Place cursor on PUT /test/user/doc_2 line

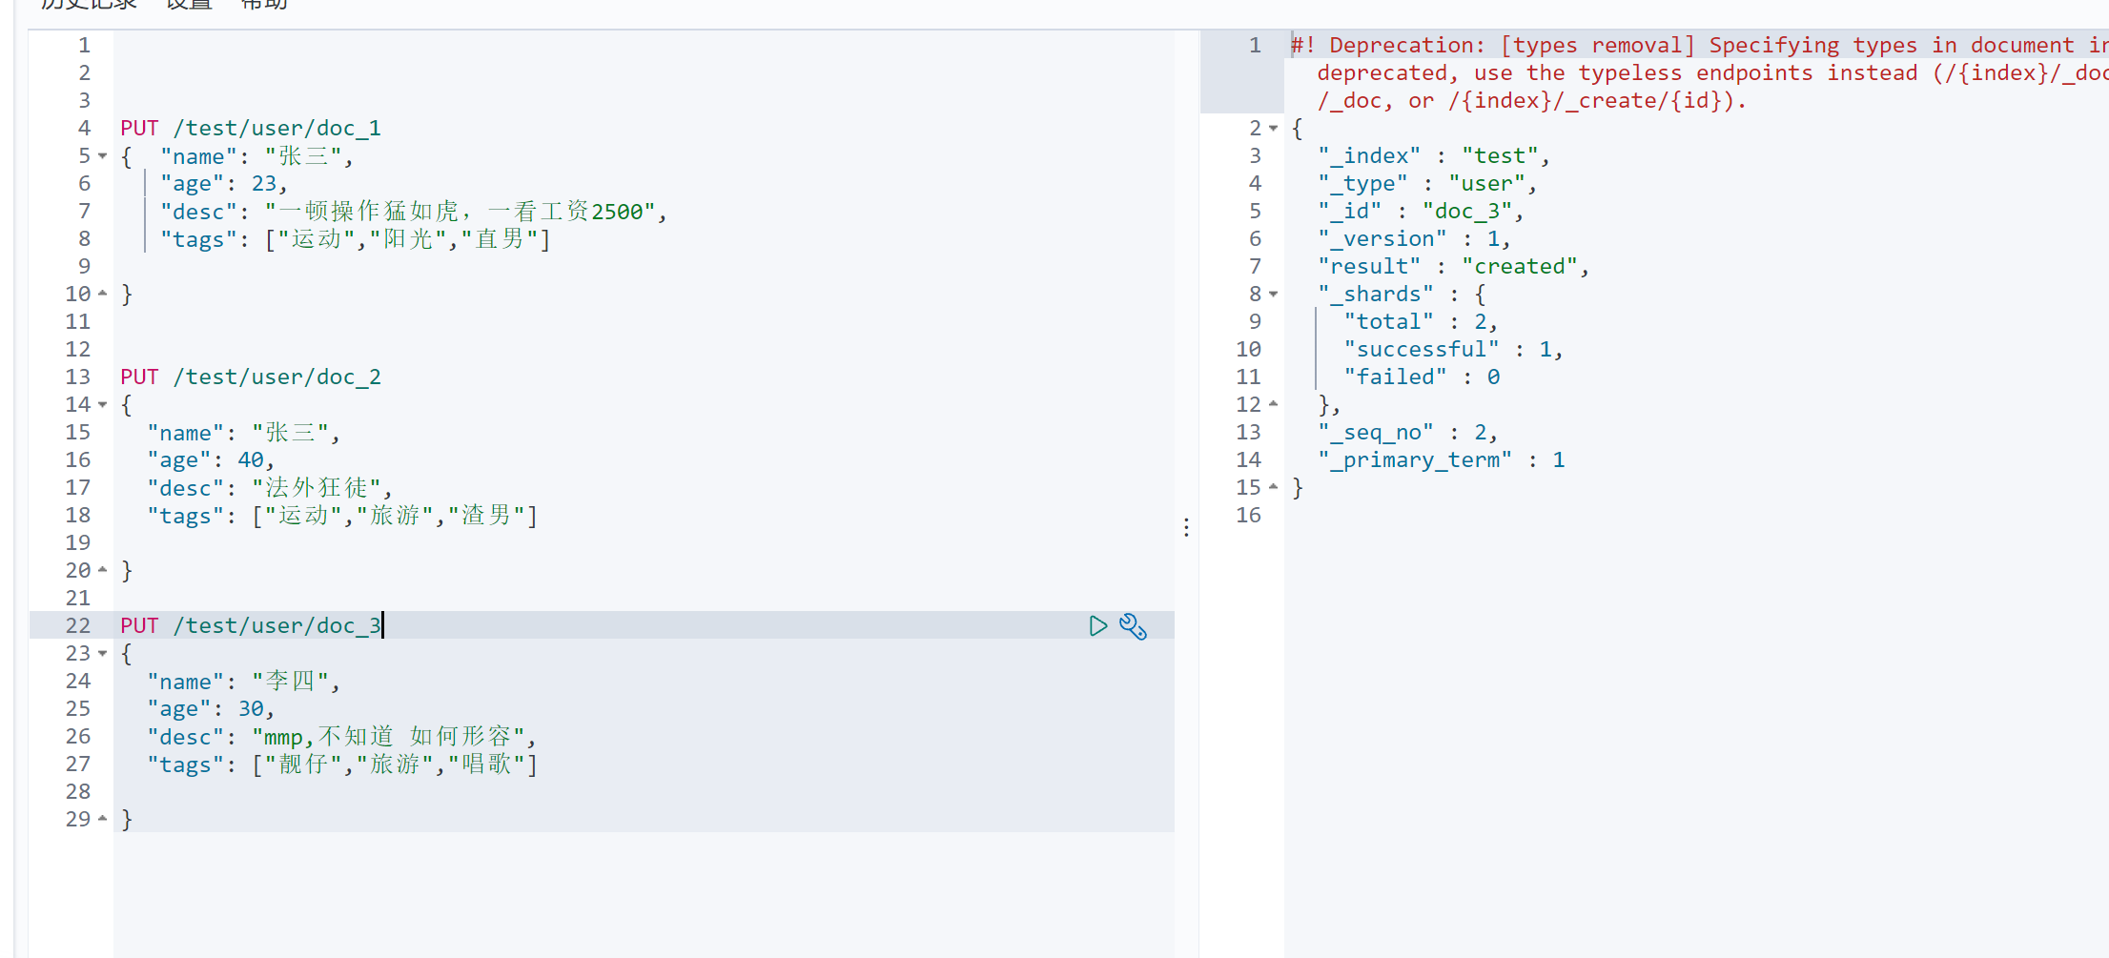click(x=251, y=377)
